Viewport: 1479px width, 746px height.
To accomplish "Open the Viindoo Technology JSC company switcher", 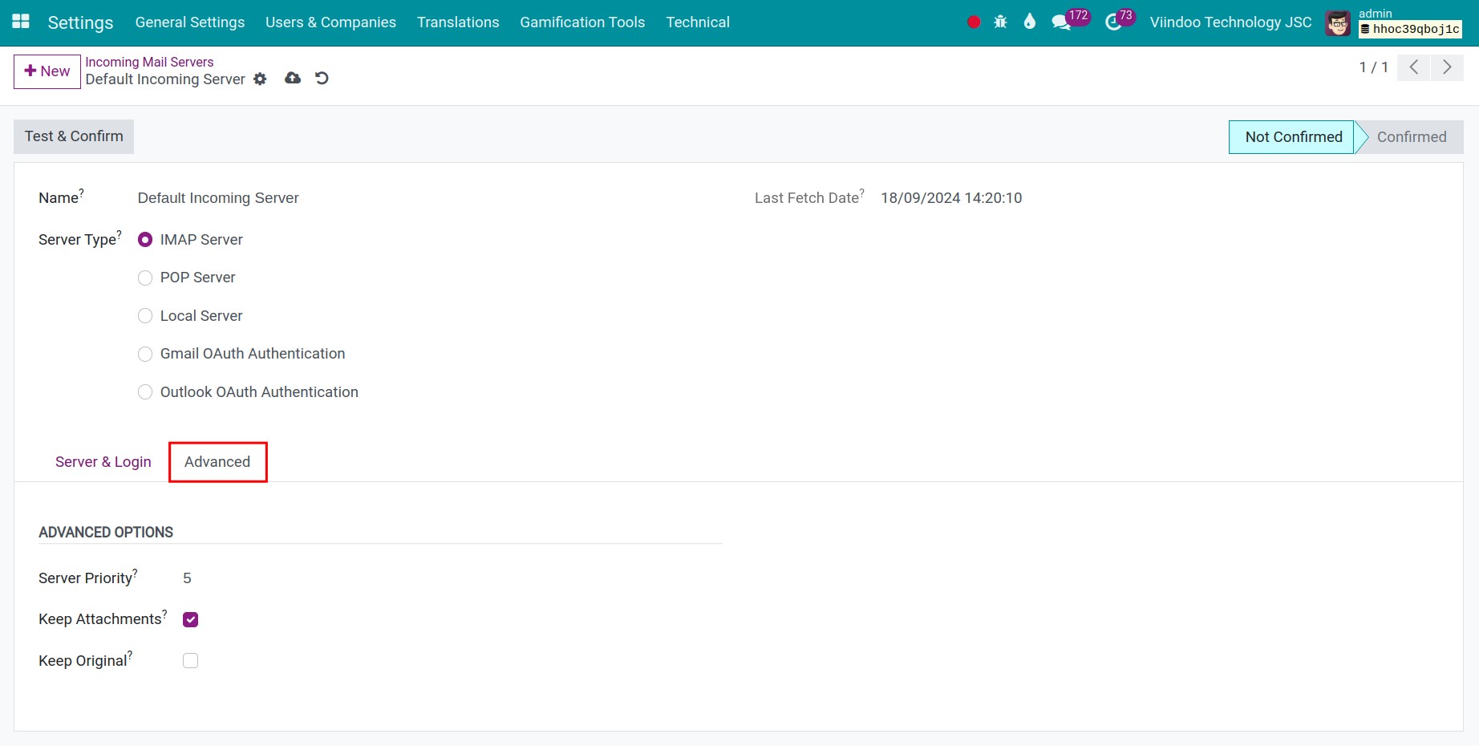I will [x=1230, y=22].
